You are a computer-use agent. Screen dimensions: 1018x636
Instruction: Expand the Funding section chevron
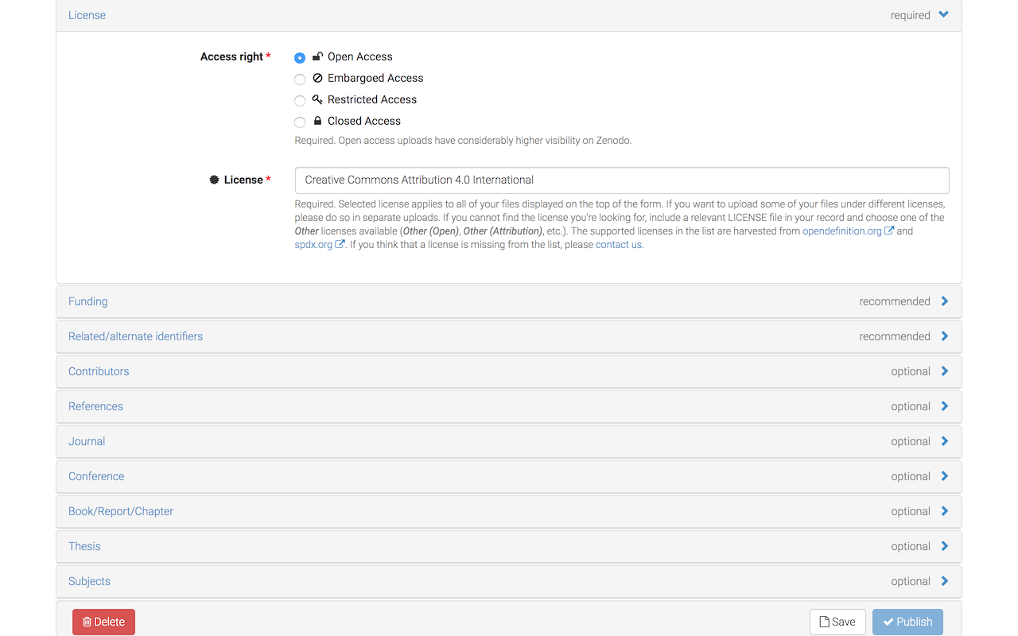[x=945, y=301]
